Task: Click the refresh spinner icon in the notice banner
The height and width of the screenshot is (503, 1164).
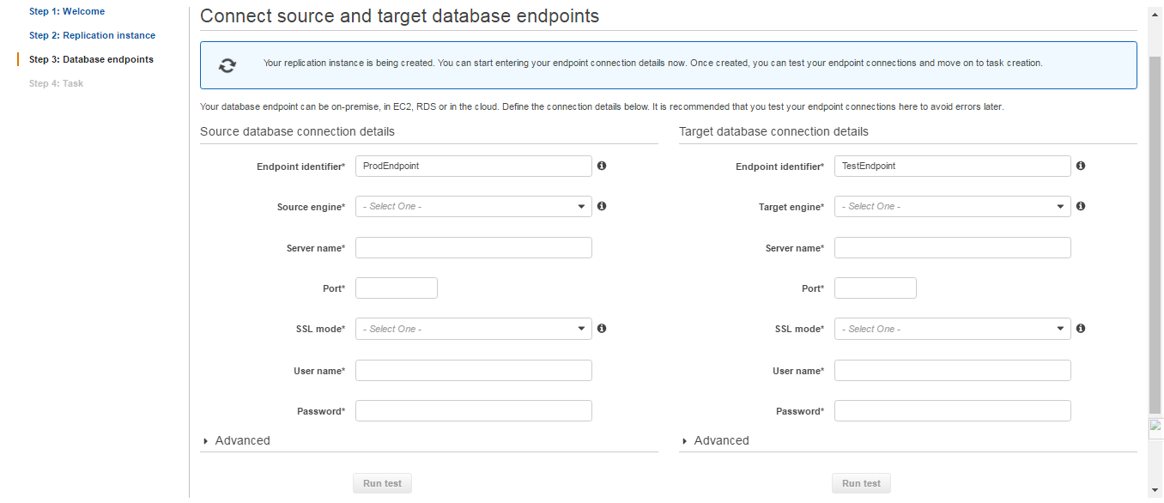Action: coord(227,65)
